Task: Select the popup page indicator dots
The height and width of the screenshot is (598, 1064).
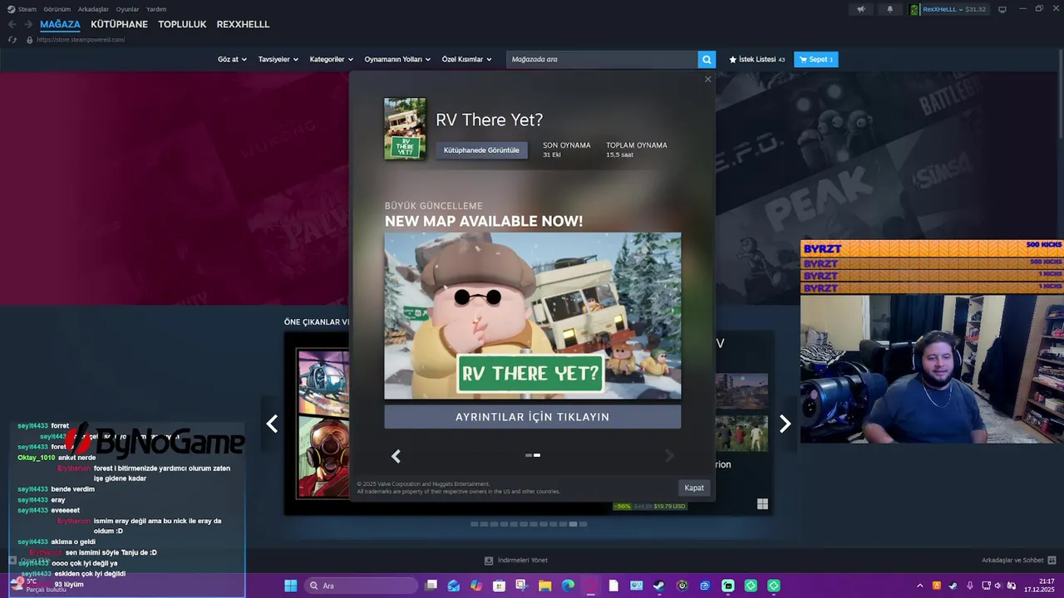Action: tap(533, 455)
